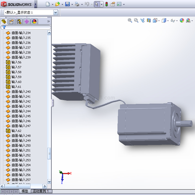Open the display state configuration dropdown
The width and height of the screenshot is (195, 195).
(55, 12)
